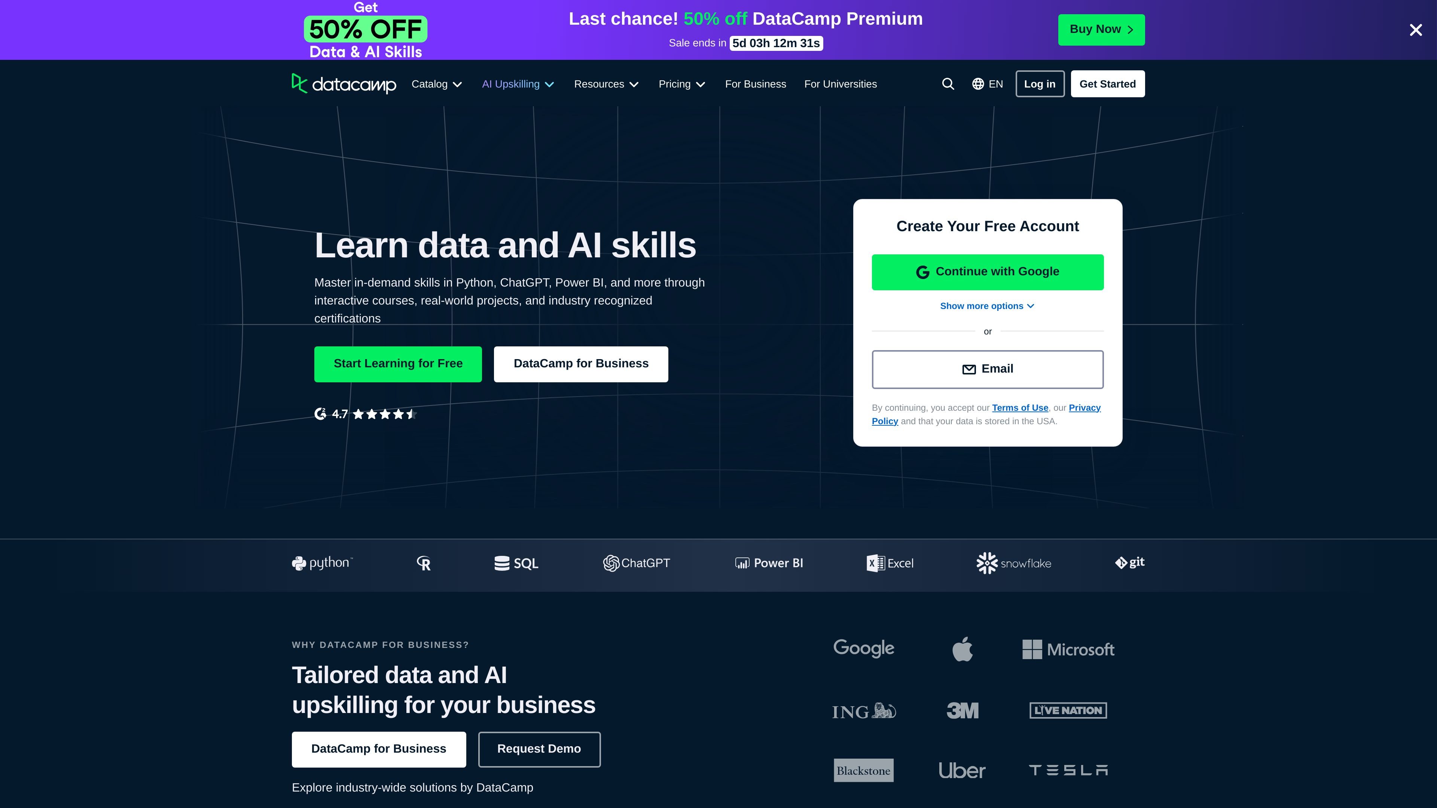Click the 4.7 star rating stars

click(385, 414)
